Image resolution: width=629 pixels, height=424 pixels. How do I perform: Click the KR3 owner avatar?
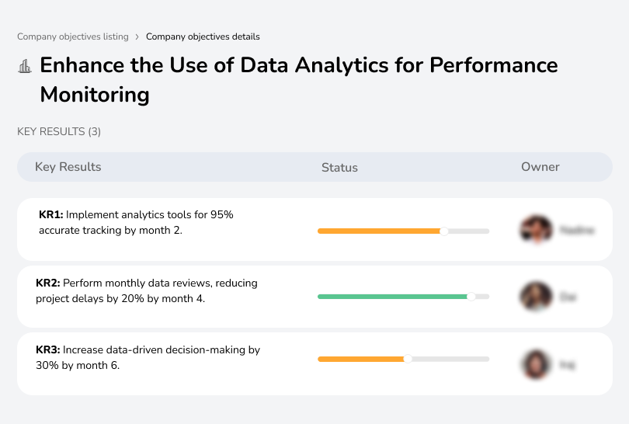[x=534, y=363]
